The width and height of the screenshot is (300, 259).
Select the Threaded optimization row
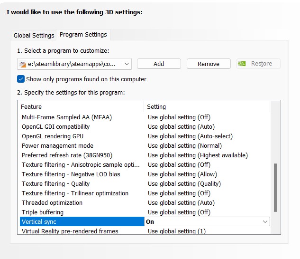pyautogui.click(x=52, y=202)
